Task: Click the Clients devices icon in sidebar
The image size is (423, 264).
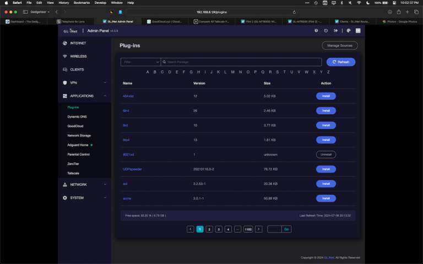Action: (65, 70)
